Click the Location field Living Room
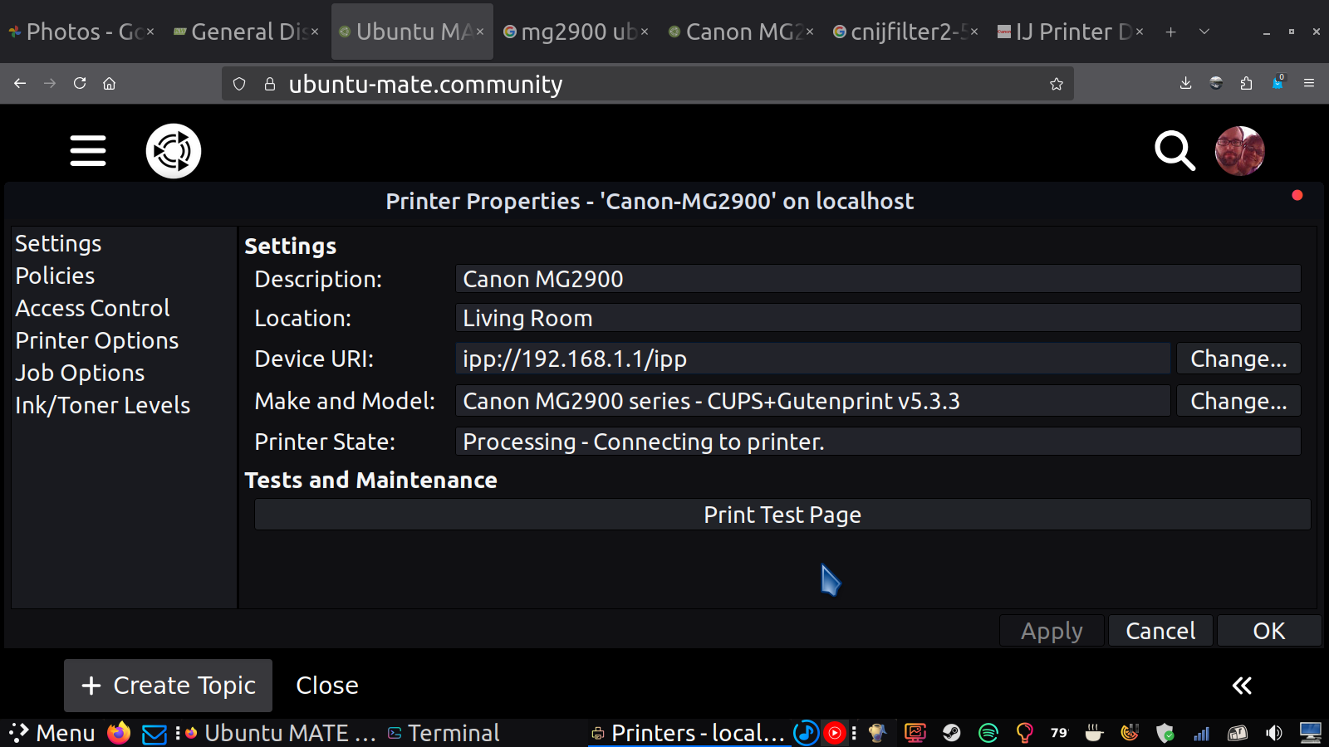1329x747 pixels. point(878,318)
